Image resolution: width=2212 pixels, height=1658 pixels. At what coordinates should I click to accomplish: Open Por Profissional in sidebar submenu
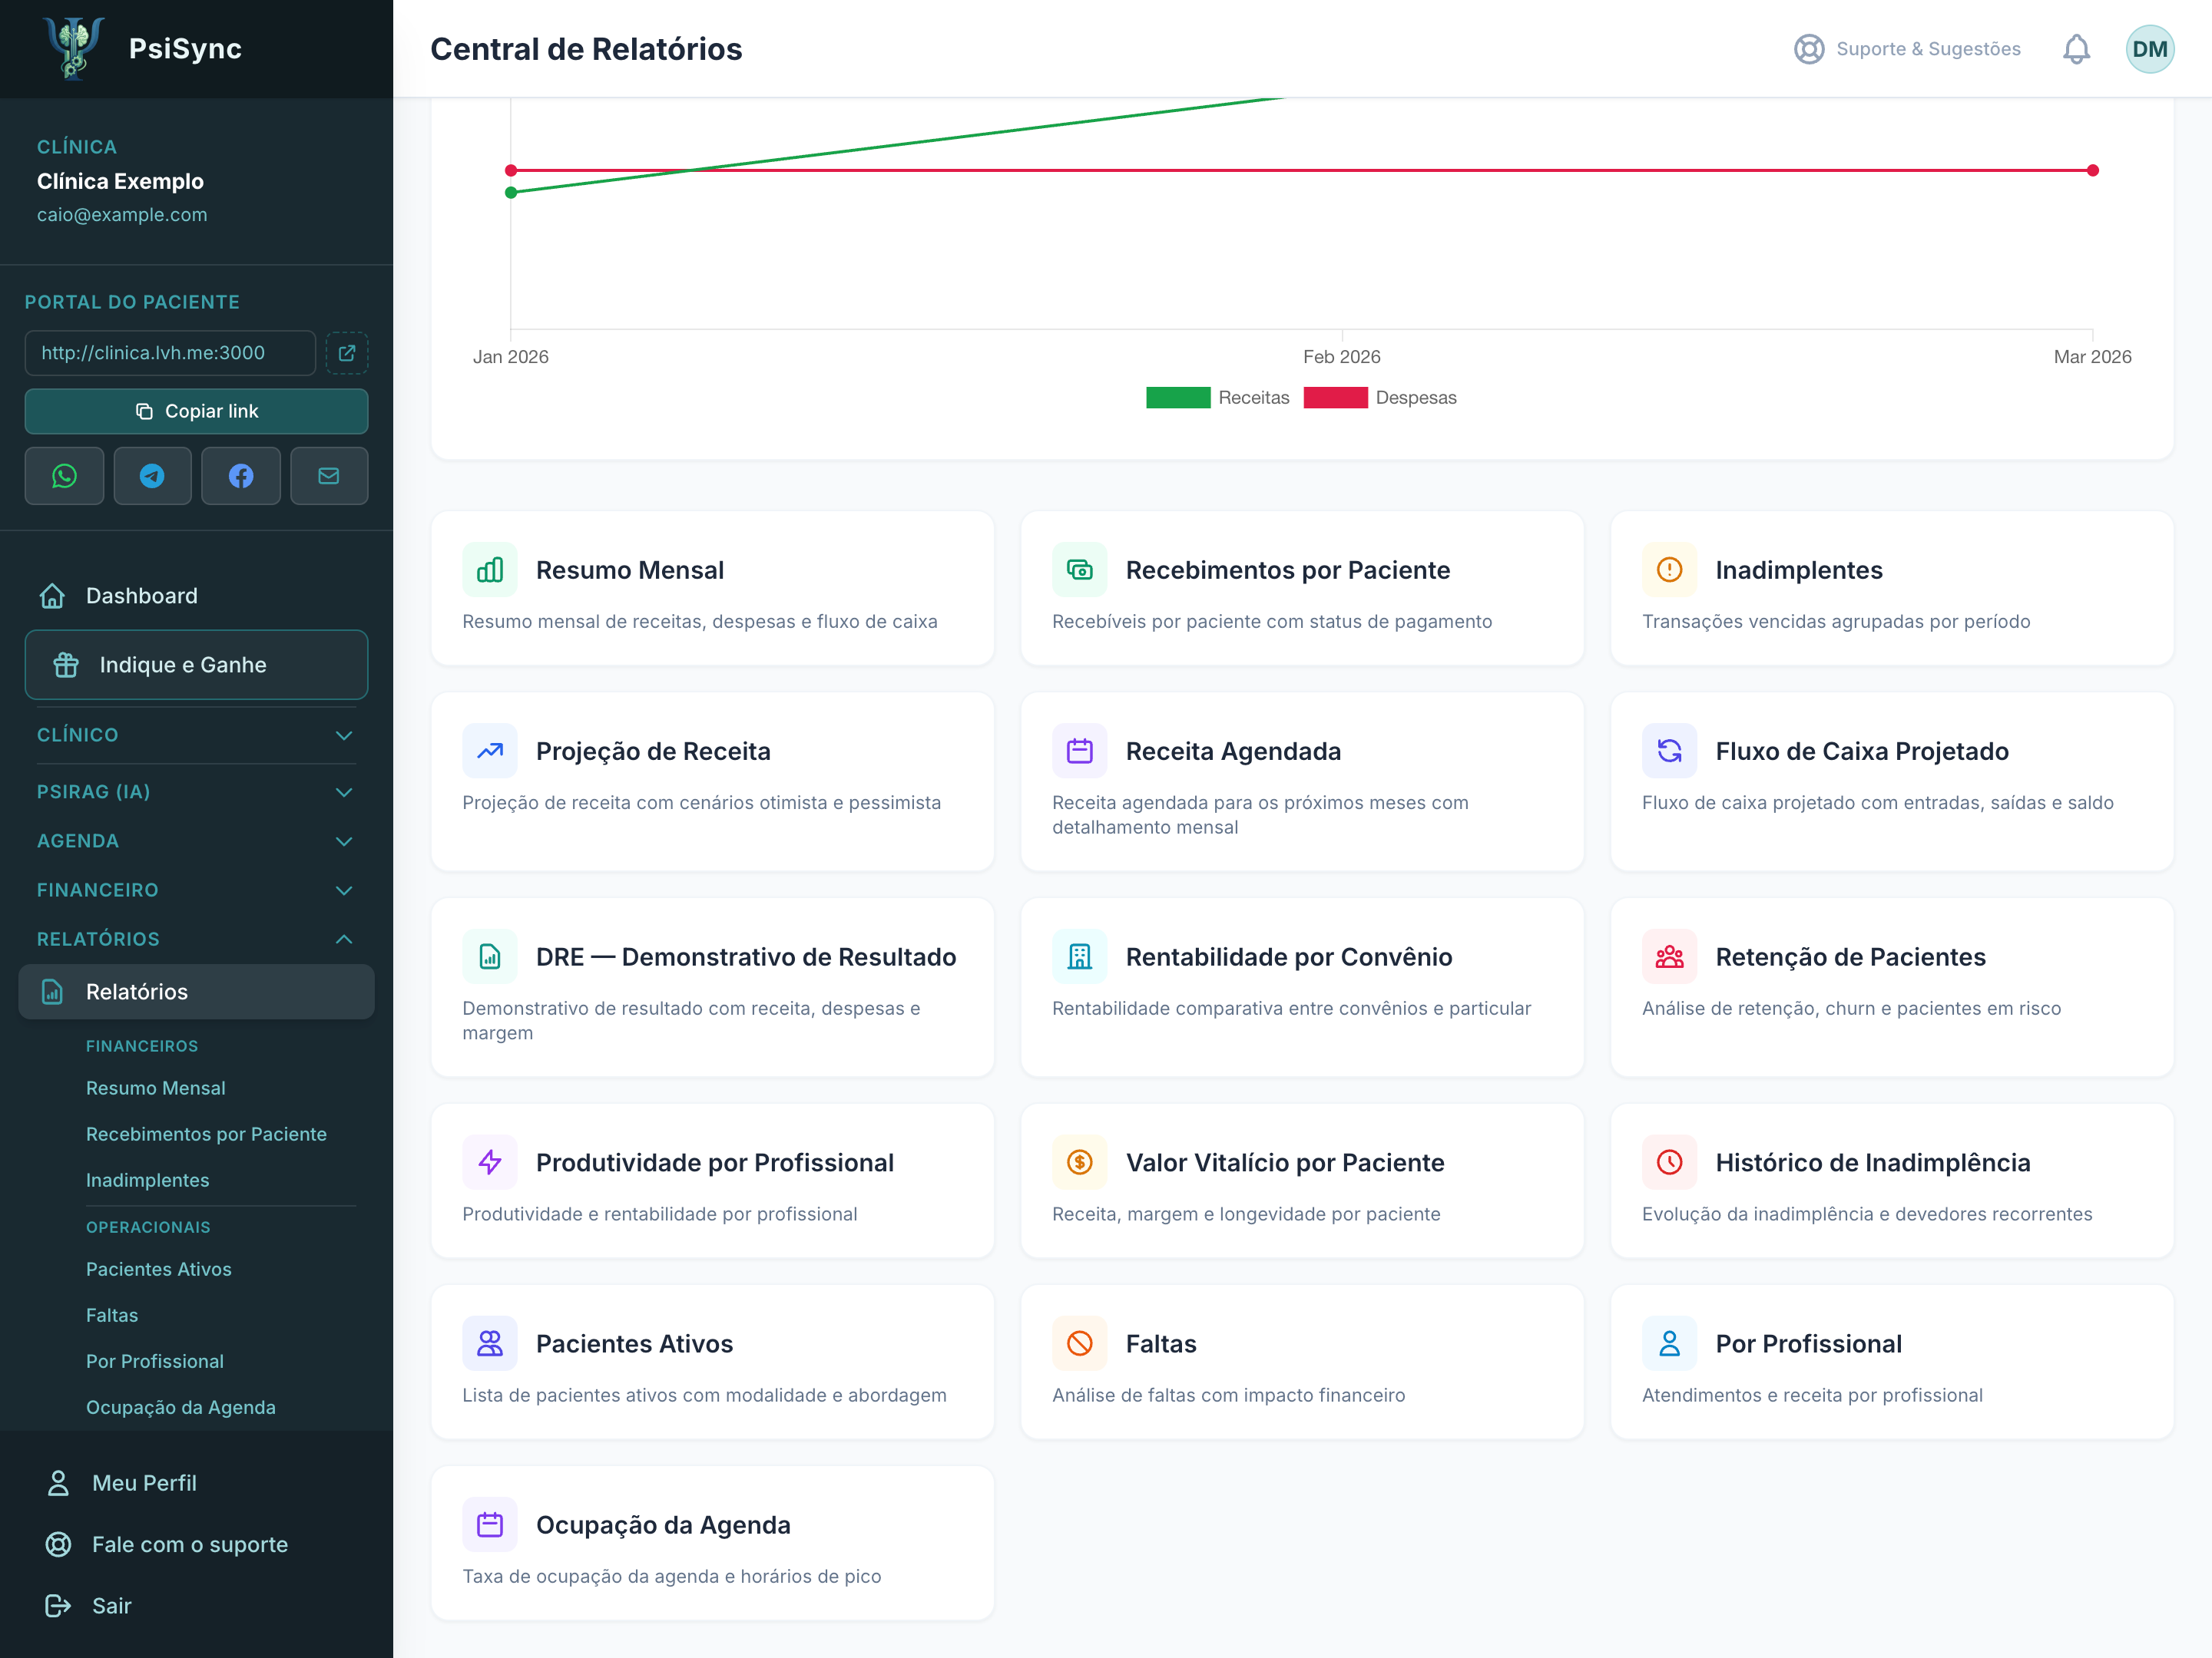pos(154,1360)
